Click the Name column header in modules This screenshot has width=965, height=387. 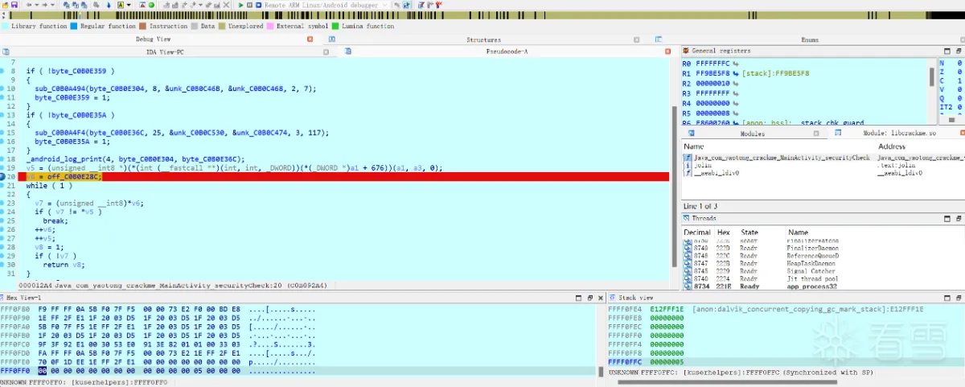point(693,146)
